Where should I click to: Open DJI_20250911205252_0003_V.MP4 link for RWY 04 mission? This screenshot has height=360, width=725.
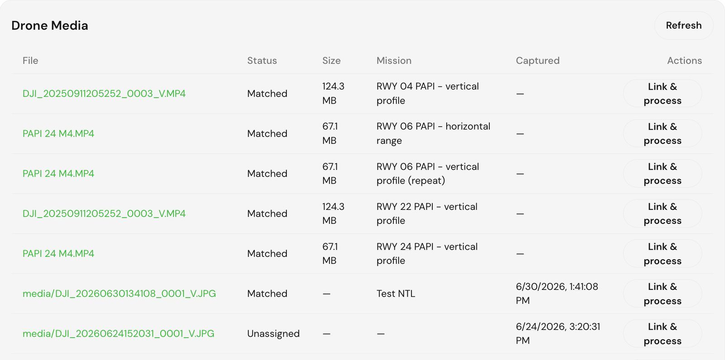[104, 94]
